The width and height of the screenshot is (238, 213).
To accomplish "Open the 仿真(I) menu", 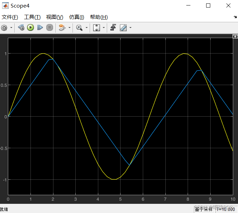I will pos(77,17).
